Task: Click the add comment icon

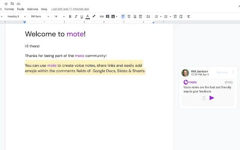Action: coord(108,16)
